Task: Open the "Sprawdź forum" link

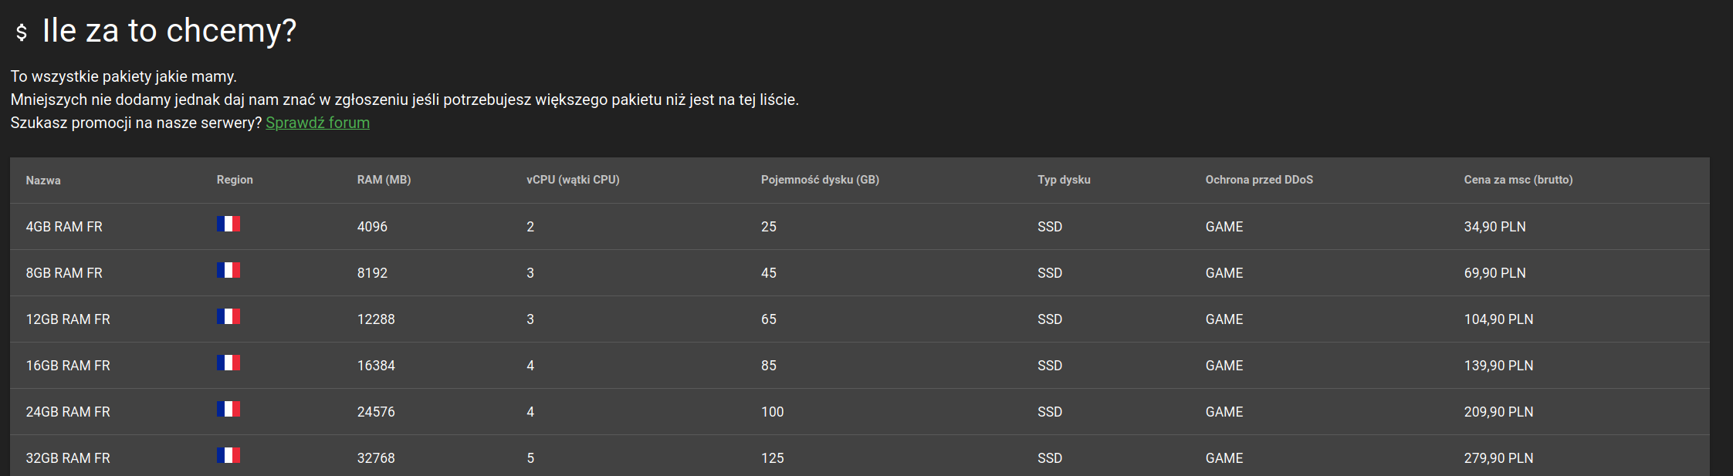Action: 317,123
